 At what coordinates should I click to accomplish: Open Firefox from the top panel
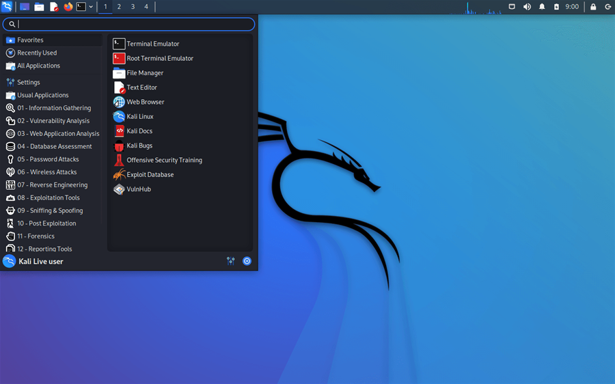coord(68,7)
